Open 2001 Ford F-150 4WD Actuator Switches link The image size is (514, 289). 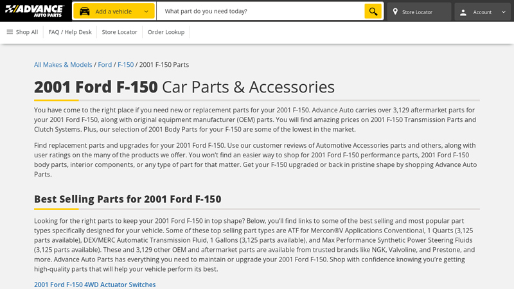[x=94, y=285]
